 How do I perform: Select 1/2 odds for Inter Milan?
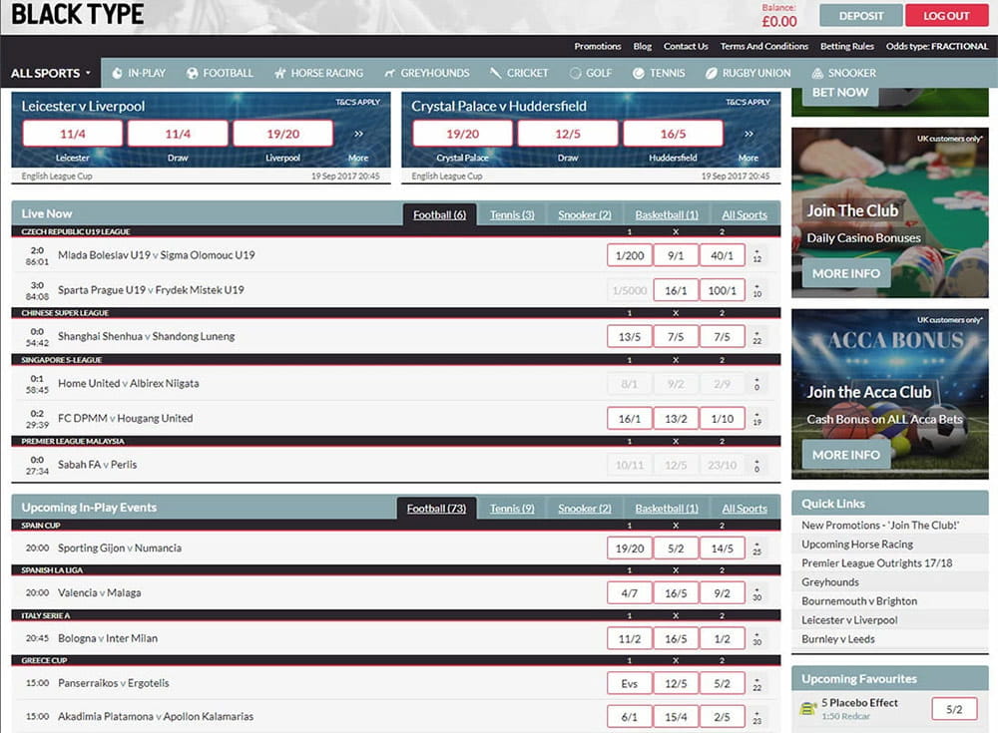click(722, 638)
